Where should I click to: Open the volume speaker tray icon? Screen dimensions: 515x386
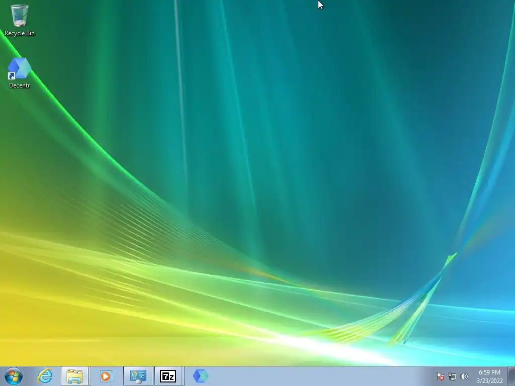(x=464, y=376)
